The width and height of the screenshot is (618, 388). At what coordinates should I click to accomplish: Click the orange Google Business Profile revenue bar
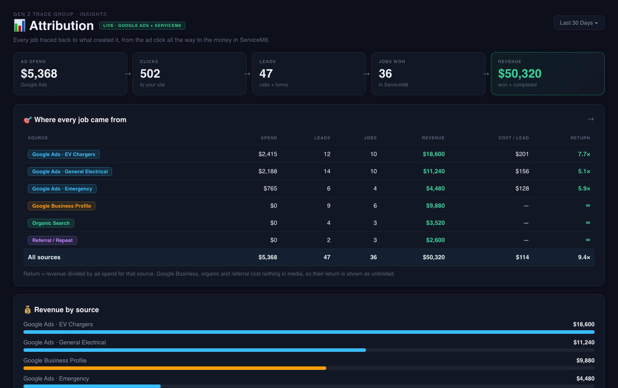tap(175, 368)
